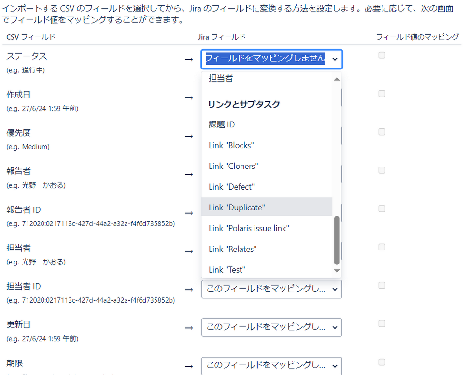Choose 課題 ID from the dropdown options
The image size is (467, 375).
pyautogui.click(x=222, y=124)
